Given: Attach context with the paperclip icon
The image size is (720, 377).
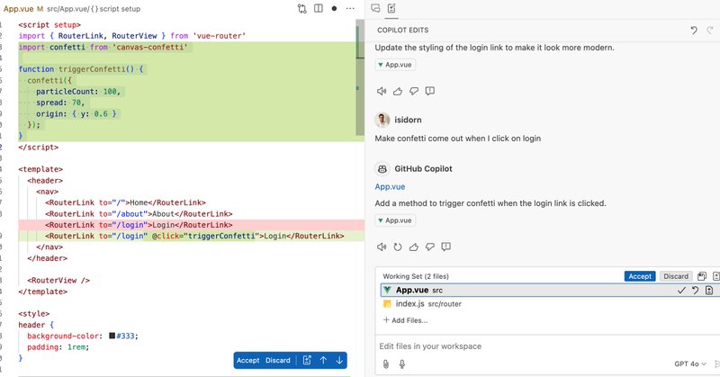Looking at the screenshot, I should [x=386, y=364].
